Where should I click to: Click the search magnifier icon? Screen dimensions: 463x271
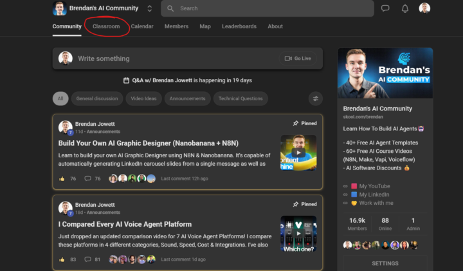tap(170, 8)
